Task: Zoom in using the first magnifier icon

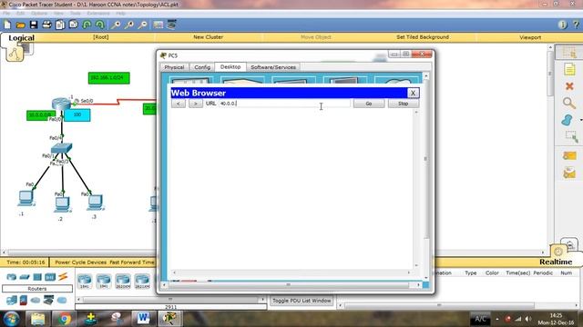Action: pyautogui.click(x=116, y=25)
